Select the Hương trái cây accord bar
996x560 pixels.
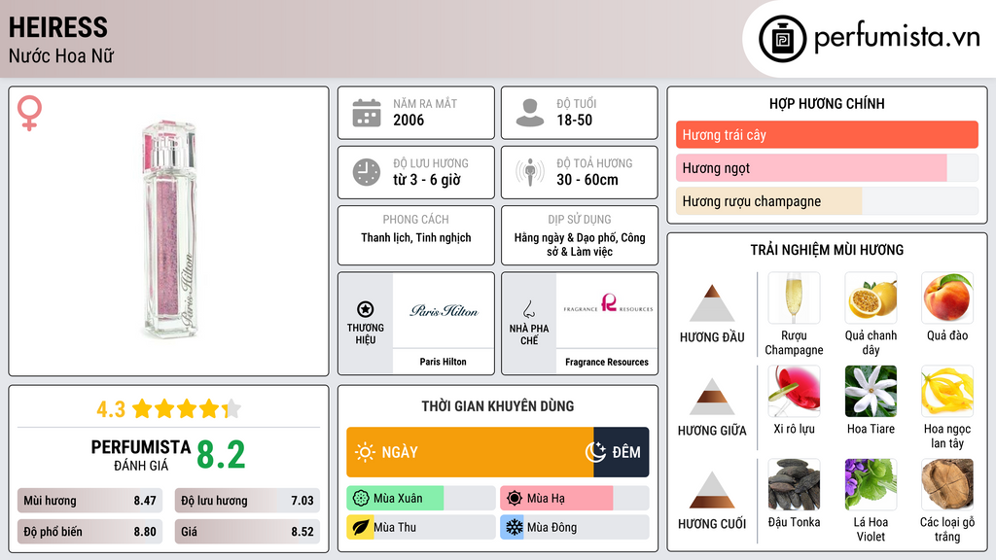[827, 134]
